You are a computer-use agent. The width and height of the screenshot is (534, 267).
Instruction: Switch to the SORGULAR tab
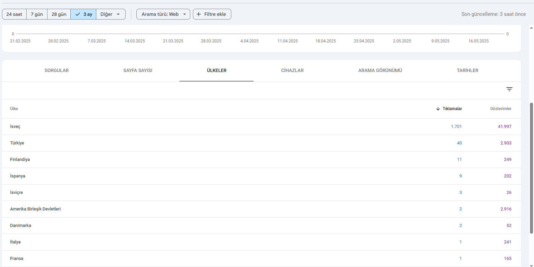coord(57,70)
